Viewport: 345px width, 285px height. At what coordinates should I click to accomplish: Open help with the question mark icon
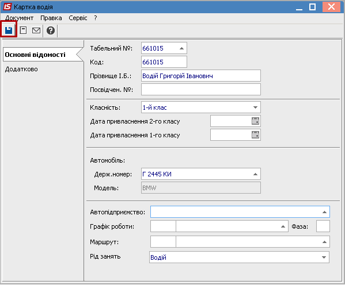(51, 30)
